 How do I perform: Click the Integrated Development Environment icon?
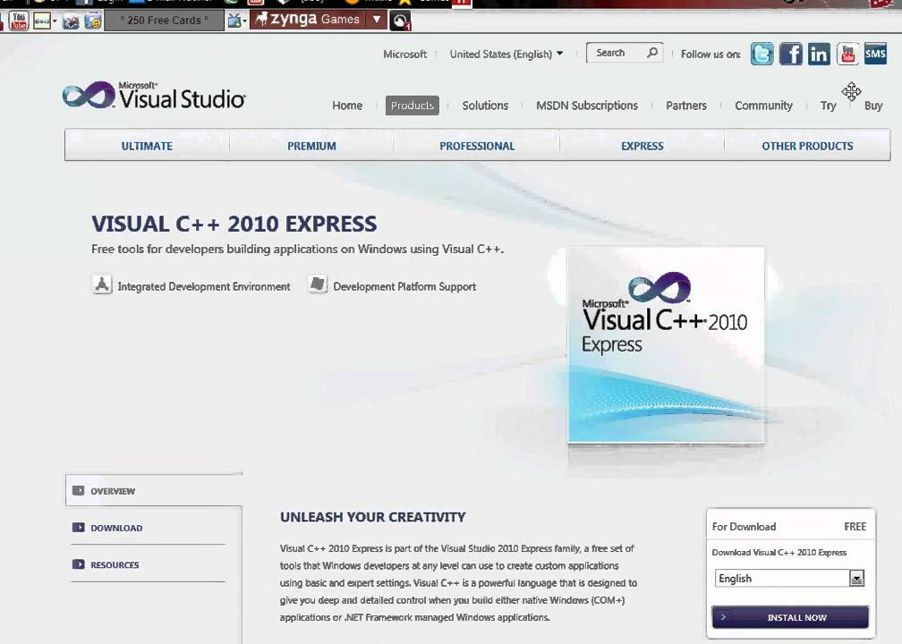tap(102, 284)
